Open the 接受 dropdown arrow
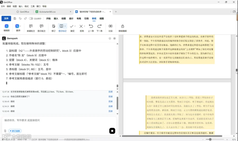 [x=75, y=26]
